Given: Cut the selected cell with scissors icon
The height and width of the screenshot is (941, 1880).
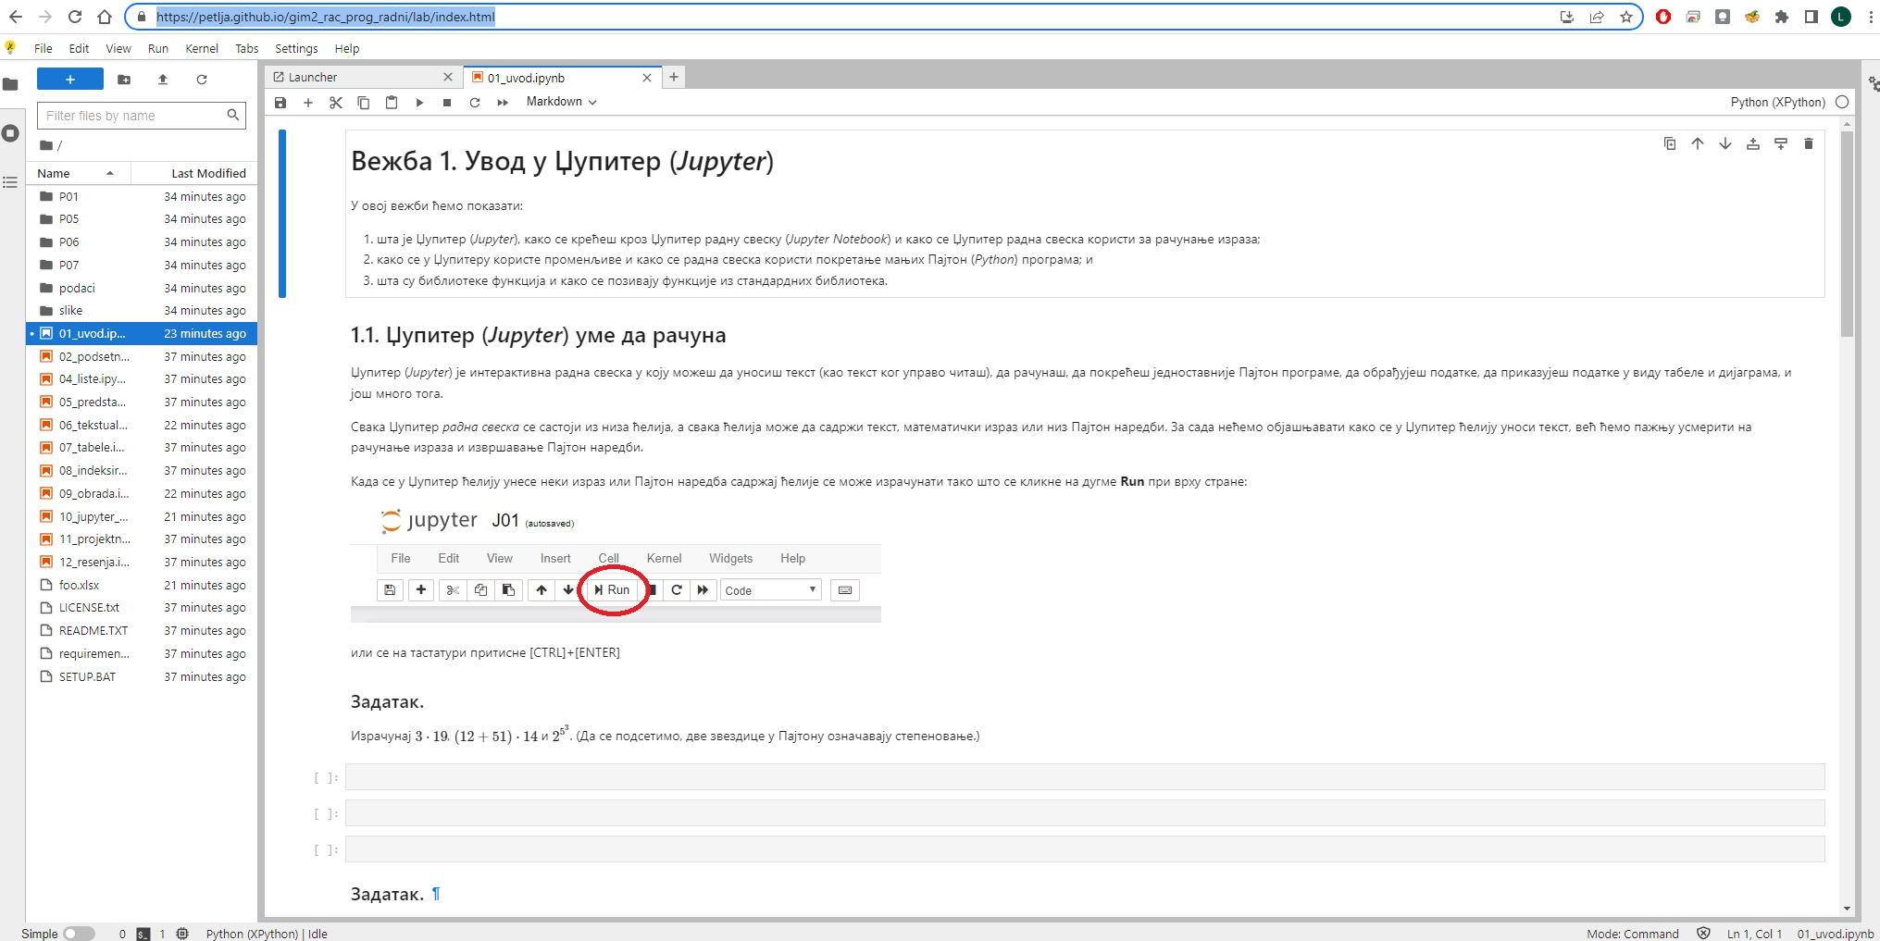Looking at the screenshot, I should click(336, 103).
